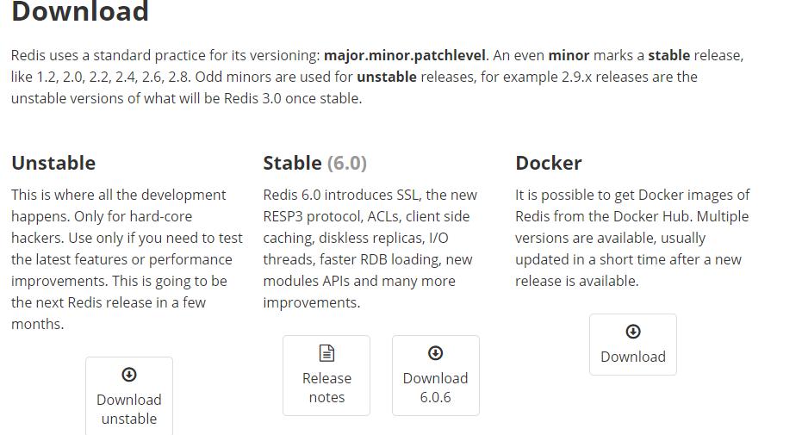The height and width of the screenshot is (435, 802).
Task: Select the Docker section heading
Action: (x=548, y=163)
